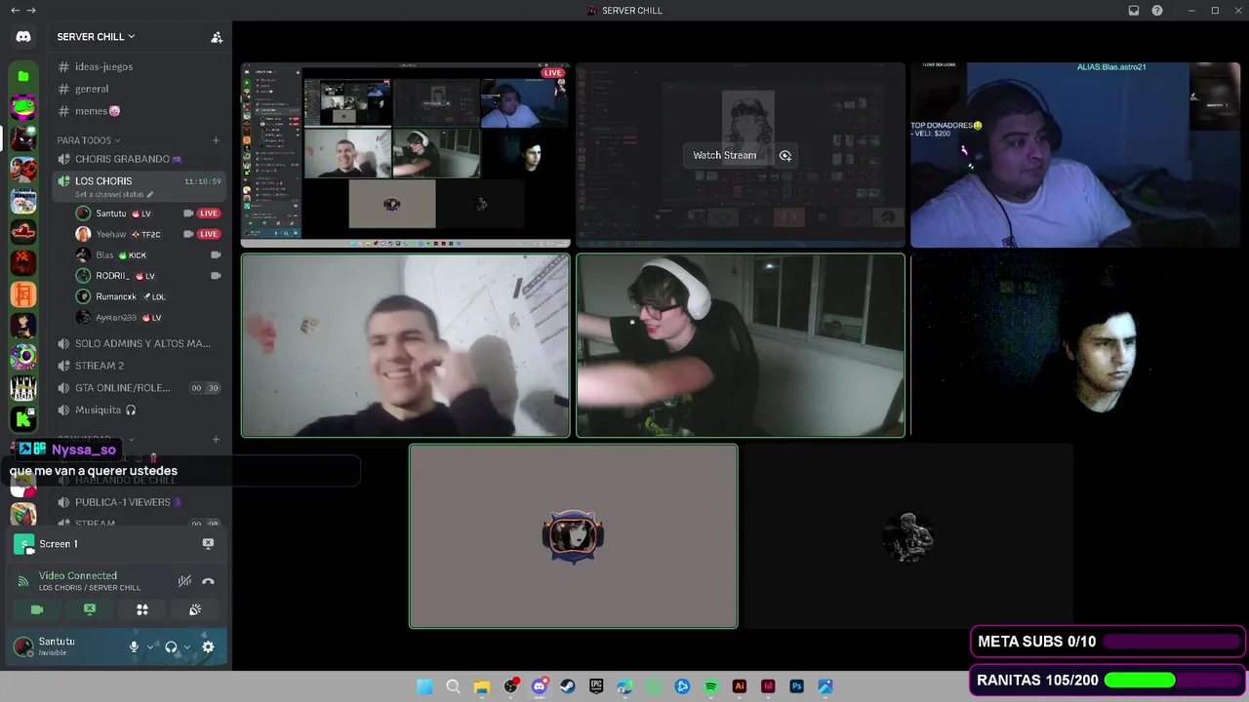Viewport: 1249px width, 702px height.
Task: Click the invite people icon beside SERVER CHILL
Action: [x=217, y=37]
